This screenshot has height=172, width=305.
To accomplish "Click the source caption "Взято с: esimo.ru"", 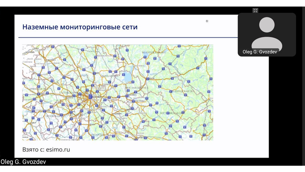I will [46, 150].
